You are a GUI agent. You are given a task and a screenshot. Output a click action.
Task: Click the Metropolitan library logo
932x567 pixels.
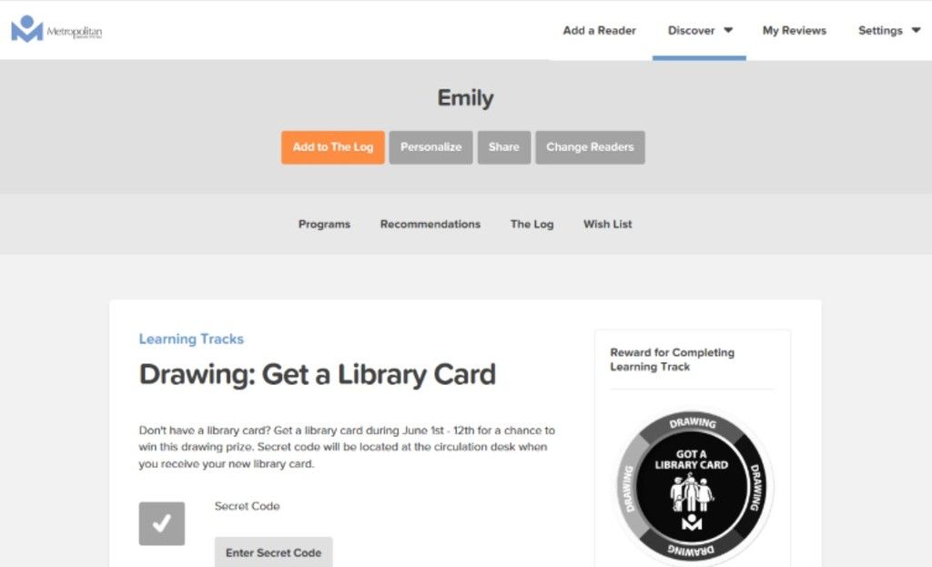point(56,29)
